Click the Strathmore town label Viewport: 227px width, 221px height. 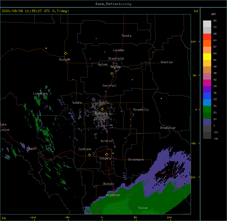point(136,160)
